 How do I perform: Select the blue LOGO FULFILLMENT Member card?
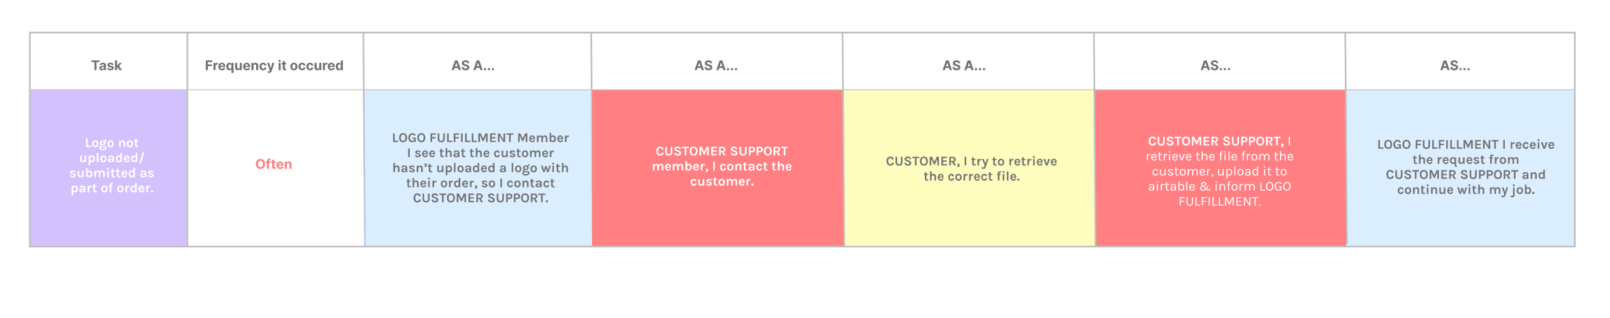(x=478, y=168)
